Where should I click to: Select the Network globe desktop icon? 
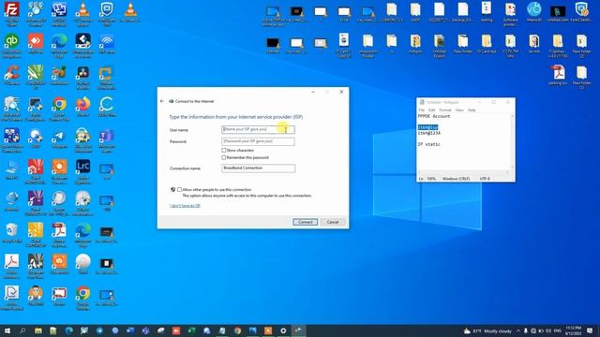tap(12, 202)
